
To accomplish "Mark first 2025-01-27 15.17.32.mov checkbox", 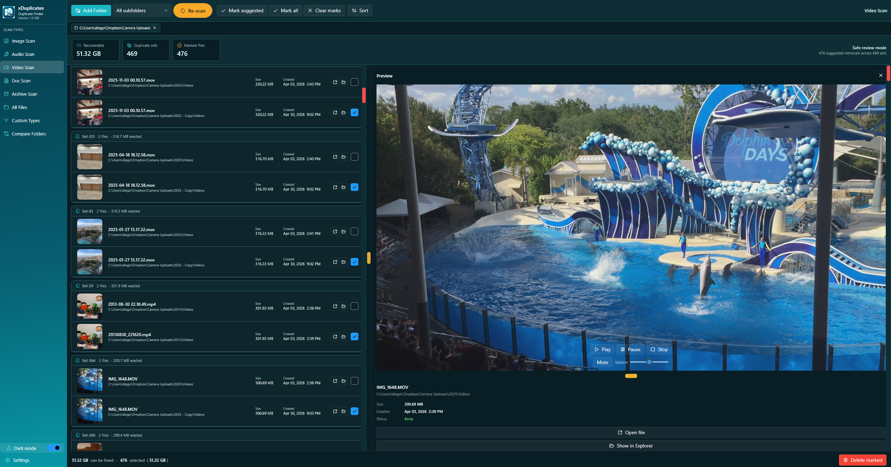I will pos(355,231).
